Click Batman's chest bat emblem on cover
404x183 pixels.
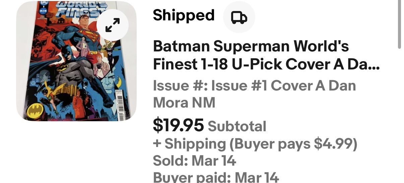point(63,68)
